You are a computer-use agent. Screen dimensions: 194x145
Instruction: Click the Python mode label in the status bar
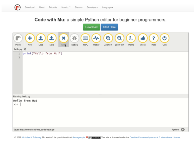175,130
